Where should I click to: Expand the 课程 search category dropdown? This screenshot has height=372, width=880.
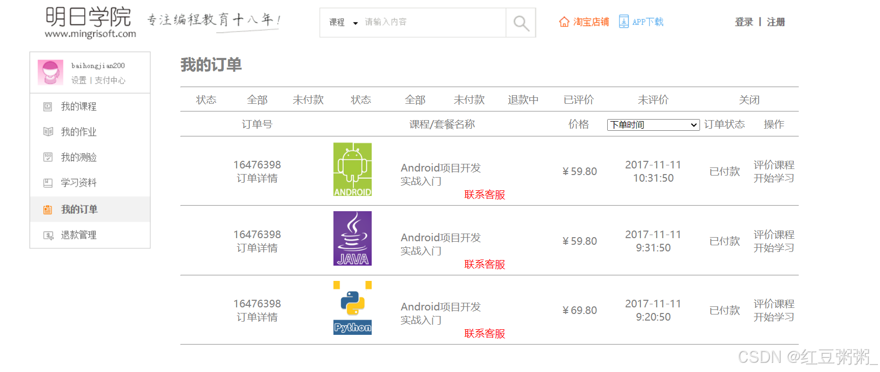[343, 22]
